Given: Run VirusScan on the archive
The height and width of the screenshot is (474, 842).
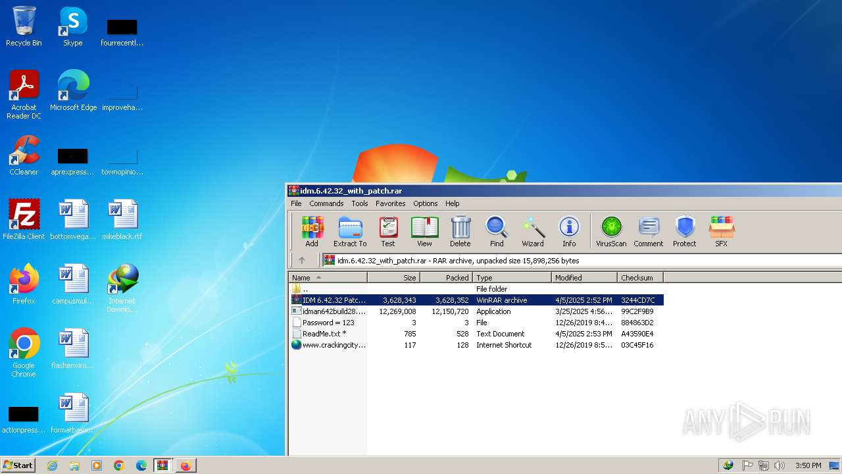Looking at the screenshot, I should click(611, 232).
